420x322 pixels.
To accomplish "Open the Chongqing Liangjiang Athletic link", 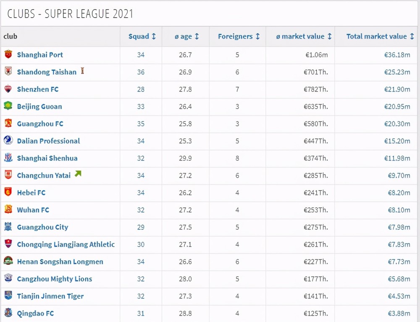I will click(66, 244).
